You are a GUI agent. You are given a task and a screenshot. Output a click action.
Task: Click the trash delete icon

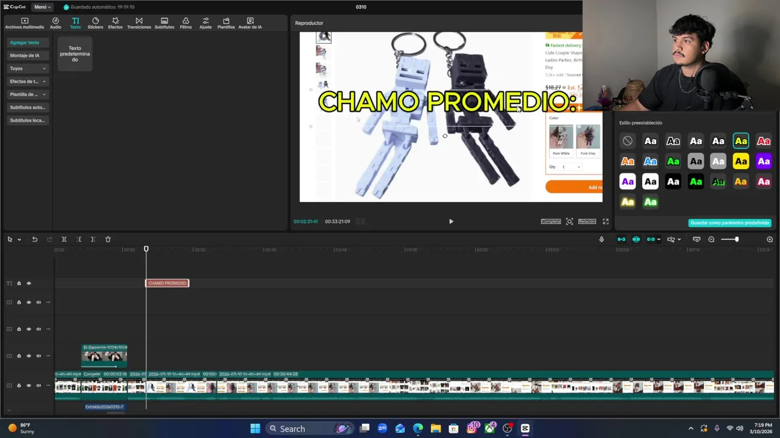pyautogui.click(x=108, y=239)
